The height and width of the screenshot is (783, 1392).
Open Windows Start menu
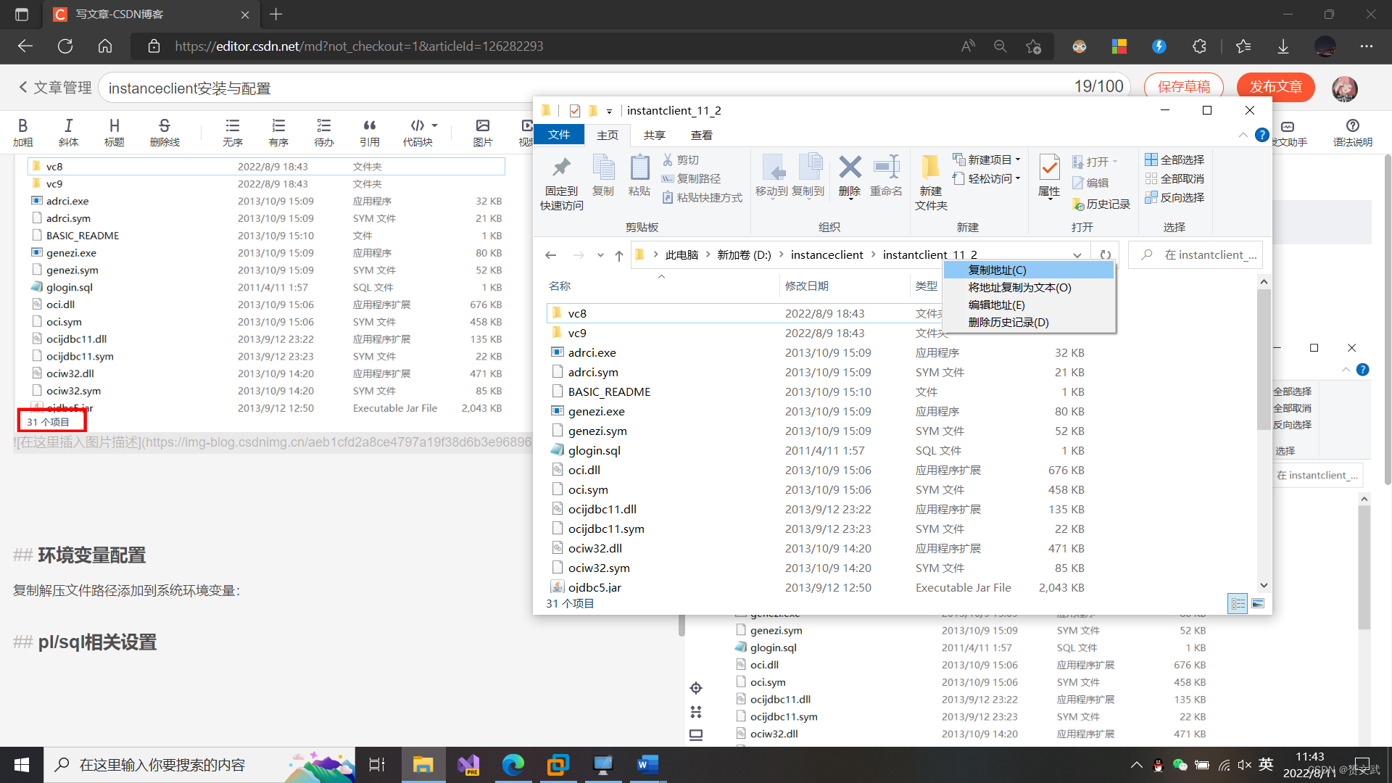click(x=22, y=765)
